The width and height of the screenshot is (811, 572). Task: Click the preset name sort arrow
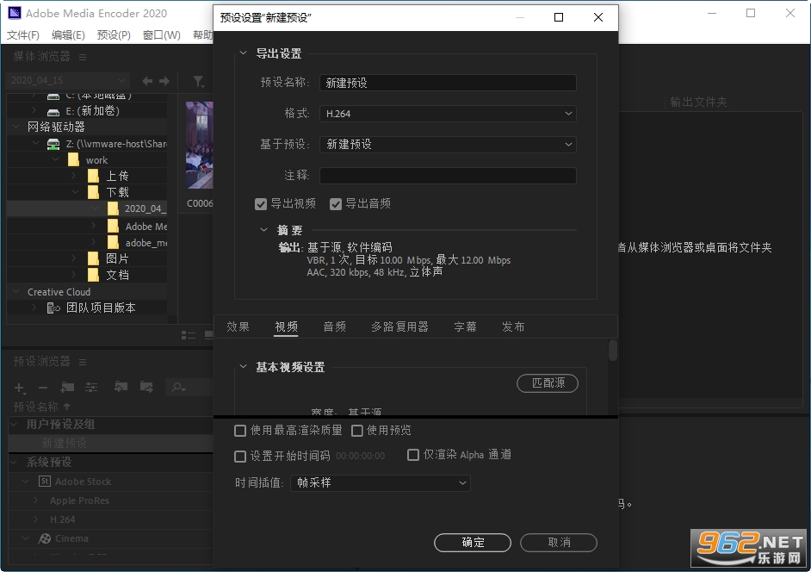pyautogui.click(x=66, y=407)
